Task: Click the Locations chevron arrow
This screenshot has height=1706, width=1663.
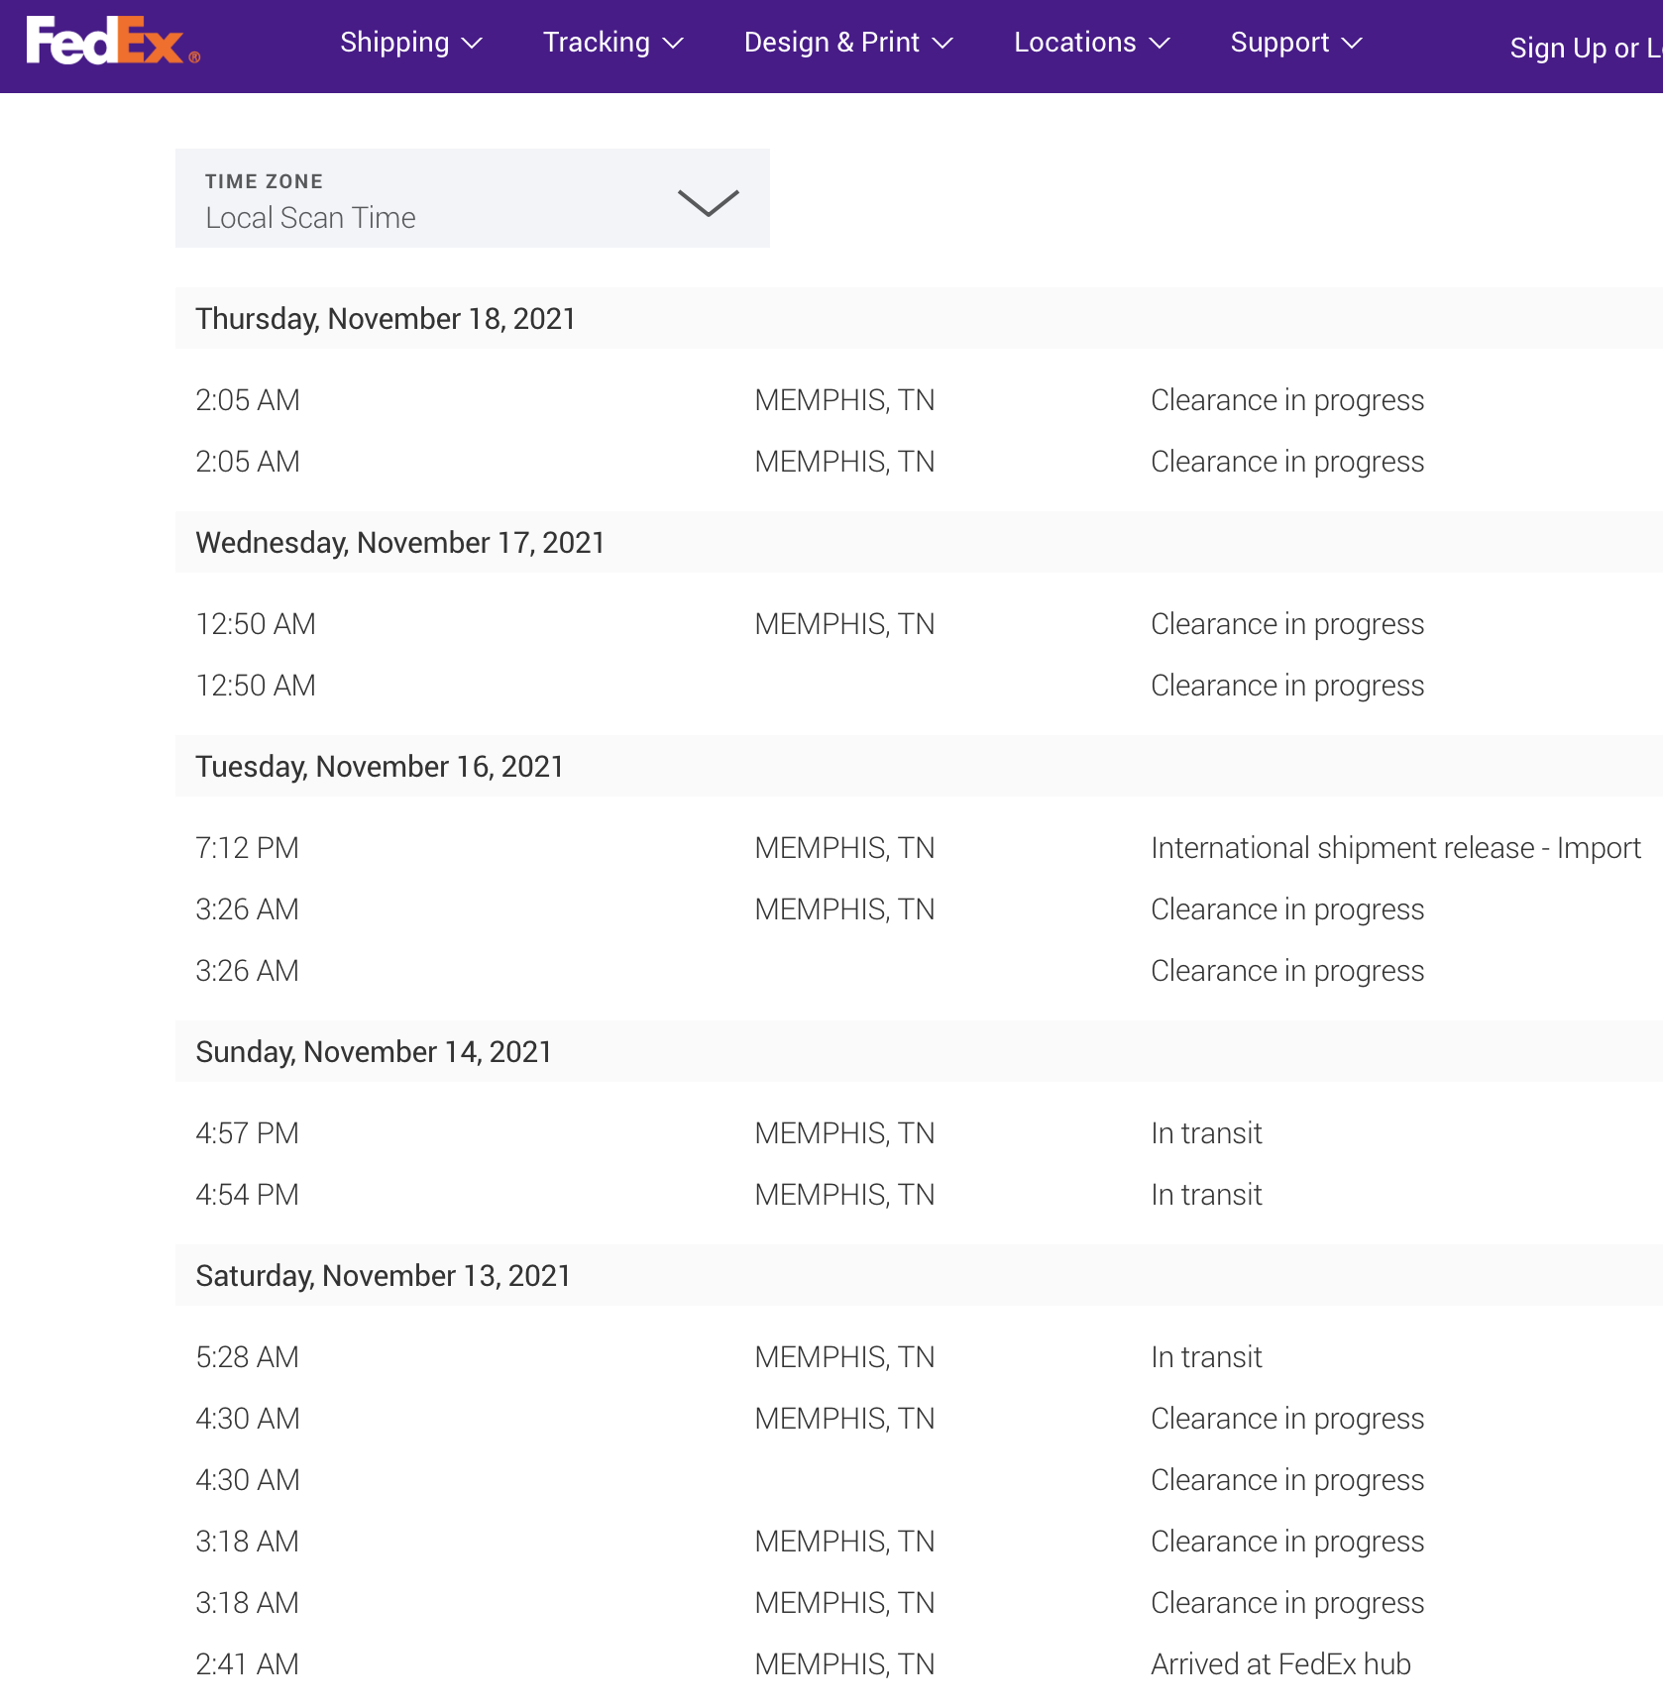Action: coord(1161,44)
